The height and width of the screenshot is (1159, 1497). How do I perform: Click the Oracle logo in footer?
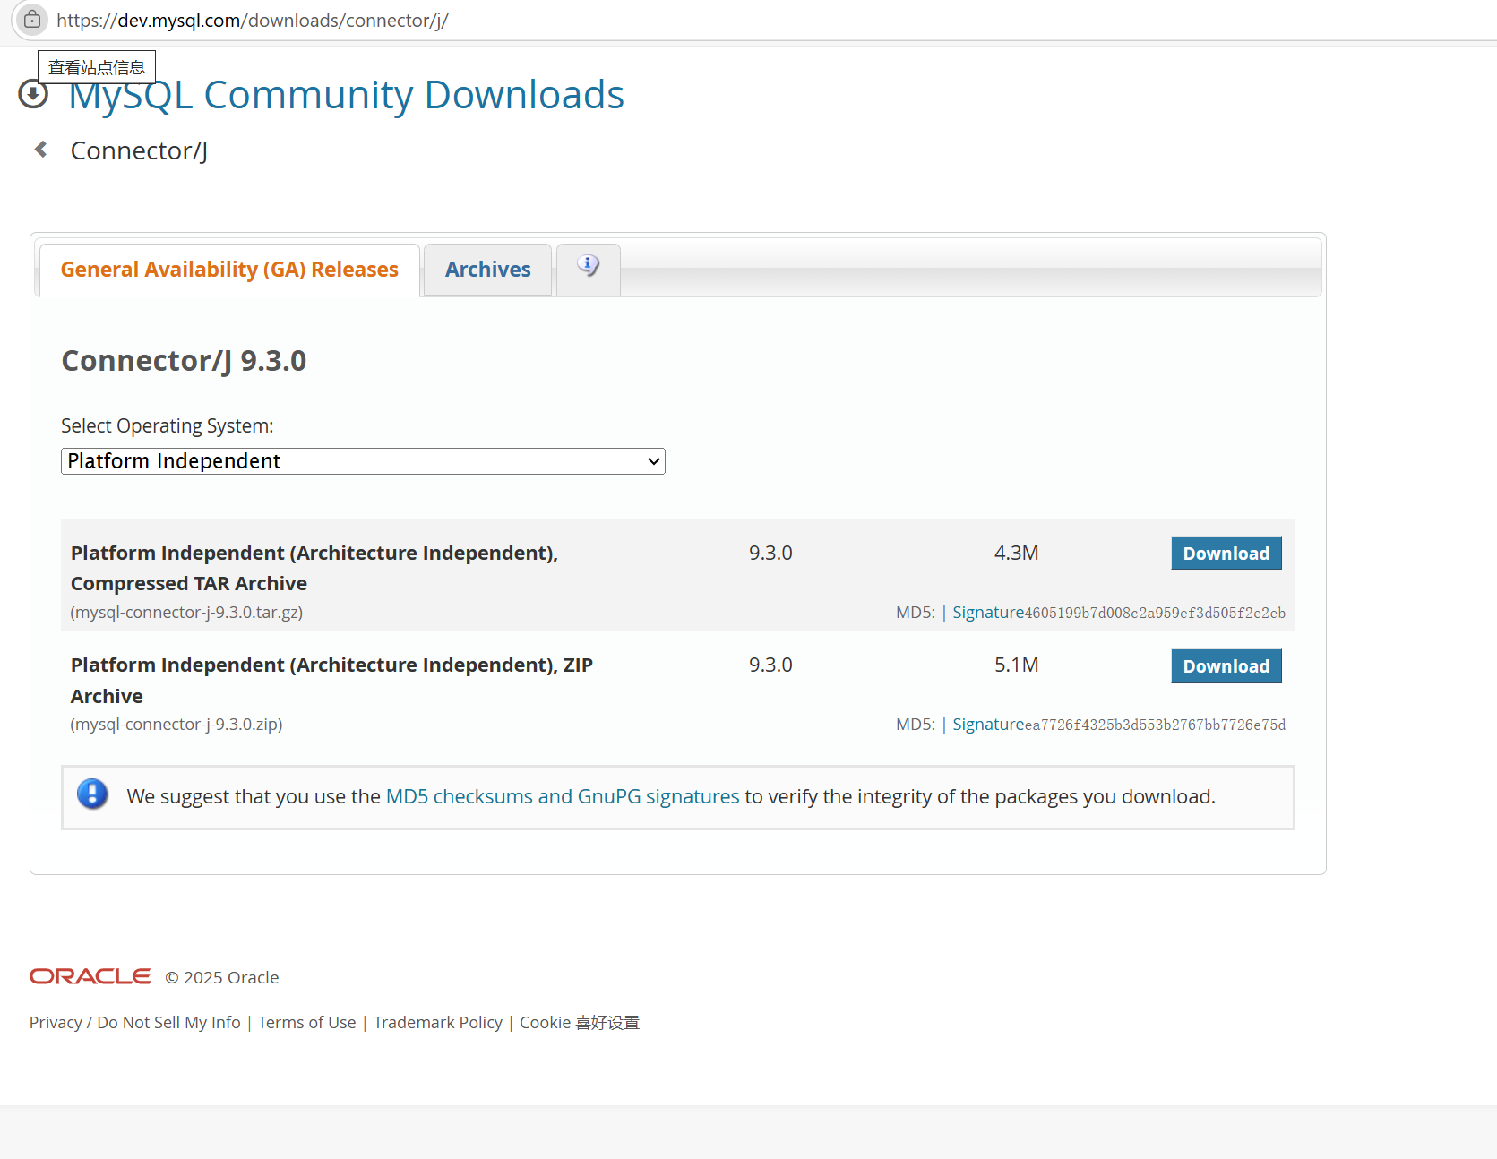(x=90, y=976)
